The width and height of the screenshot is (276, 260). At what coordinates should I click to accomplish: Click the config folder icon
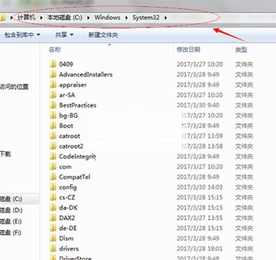53,187
